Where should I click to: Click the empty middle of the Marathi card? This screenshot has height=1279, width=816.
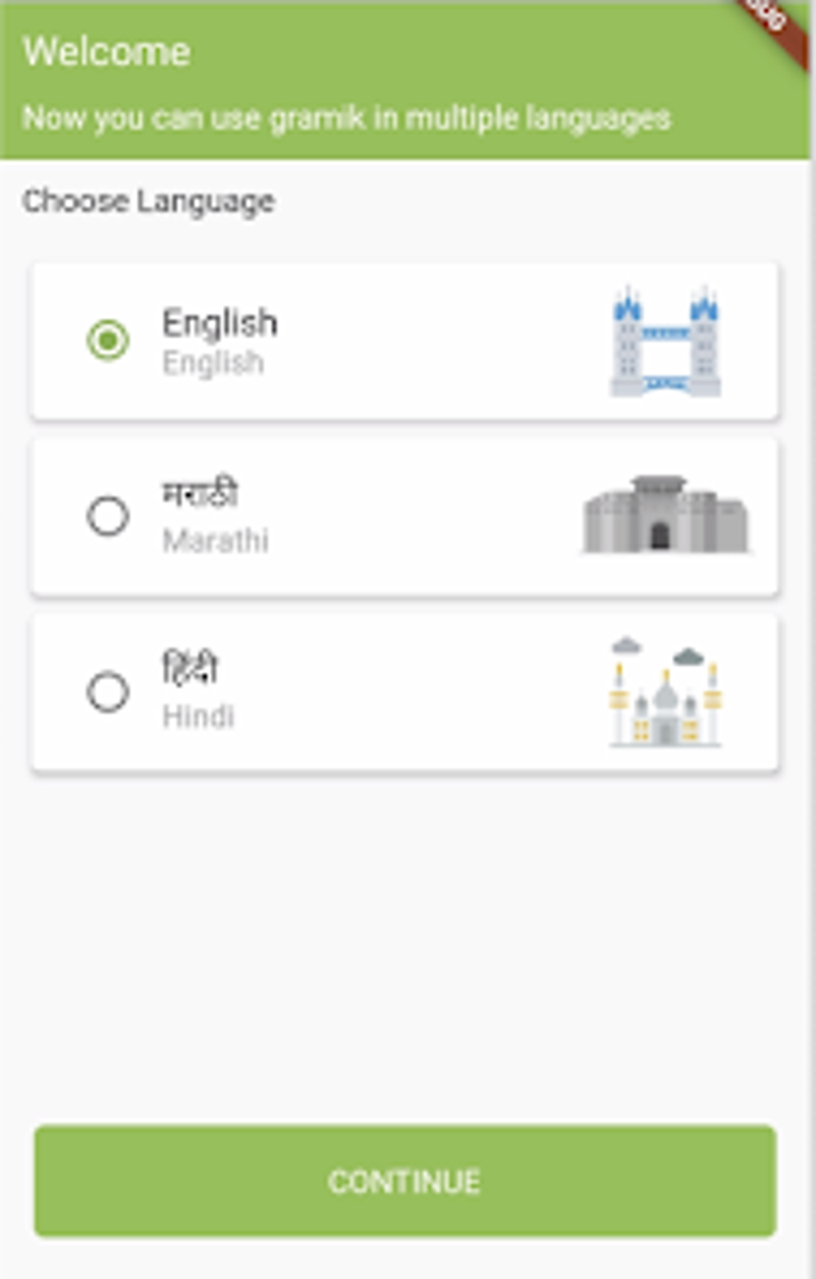(424, 517)
